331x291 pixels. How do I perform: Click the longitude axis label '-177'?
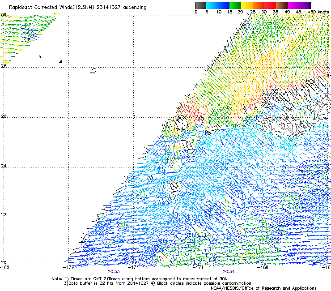point(68,267)
